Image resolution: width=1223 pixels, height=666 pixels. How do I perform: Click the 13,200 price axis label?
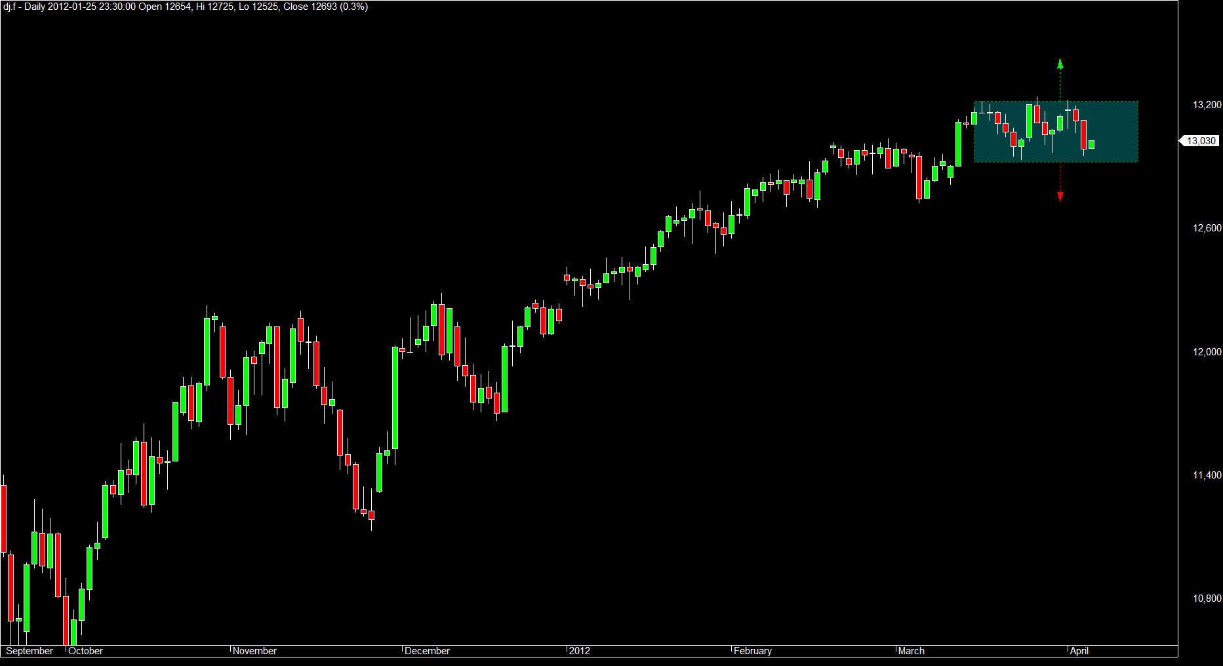(x=1207, y=105)
